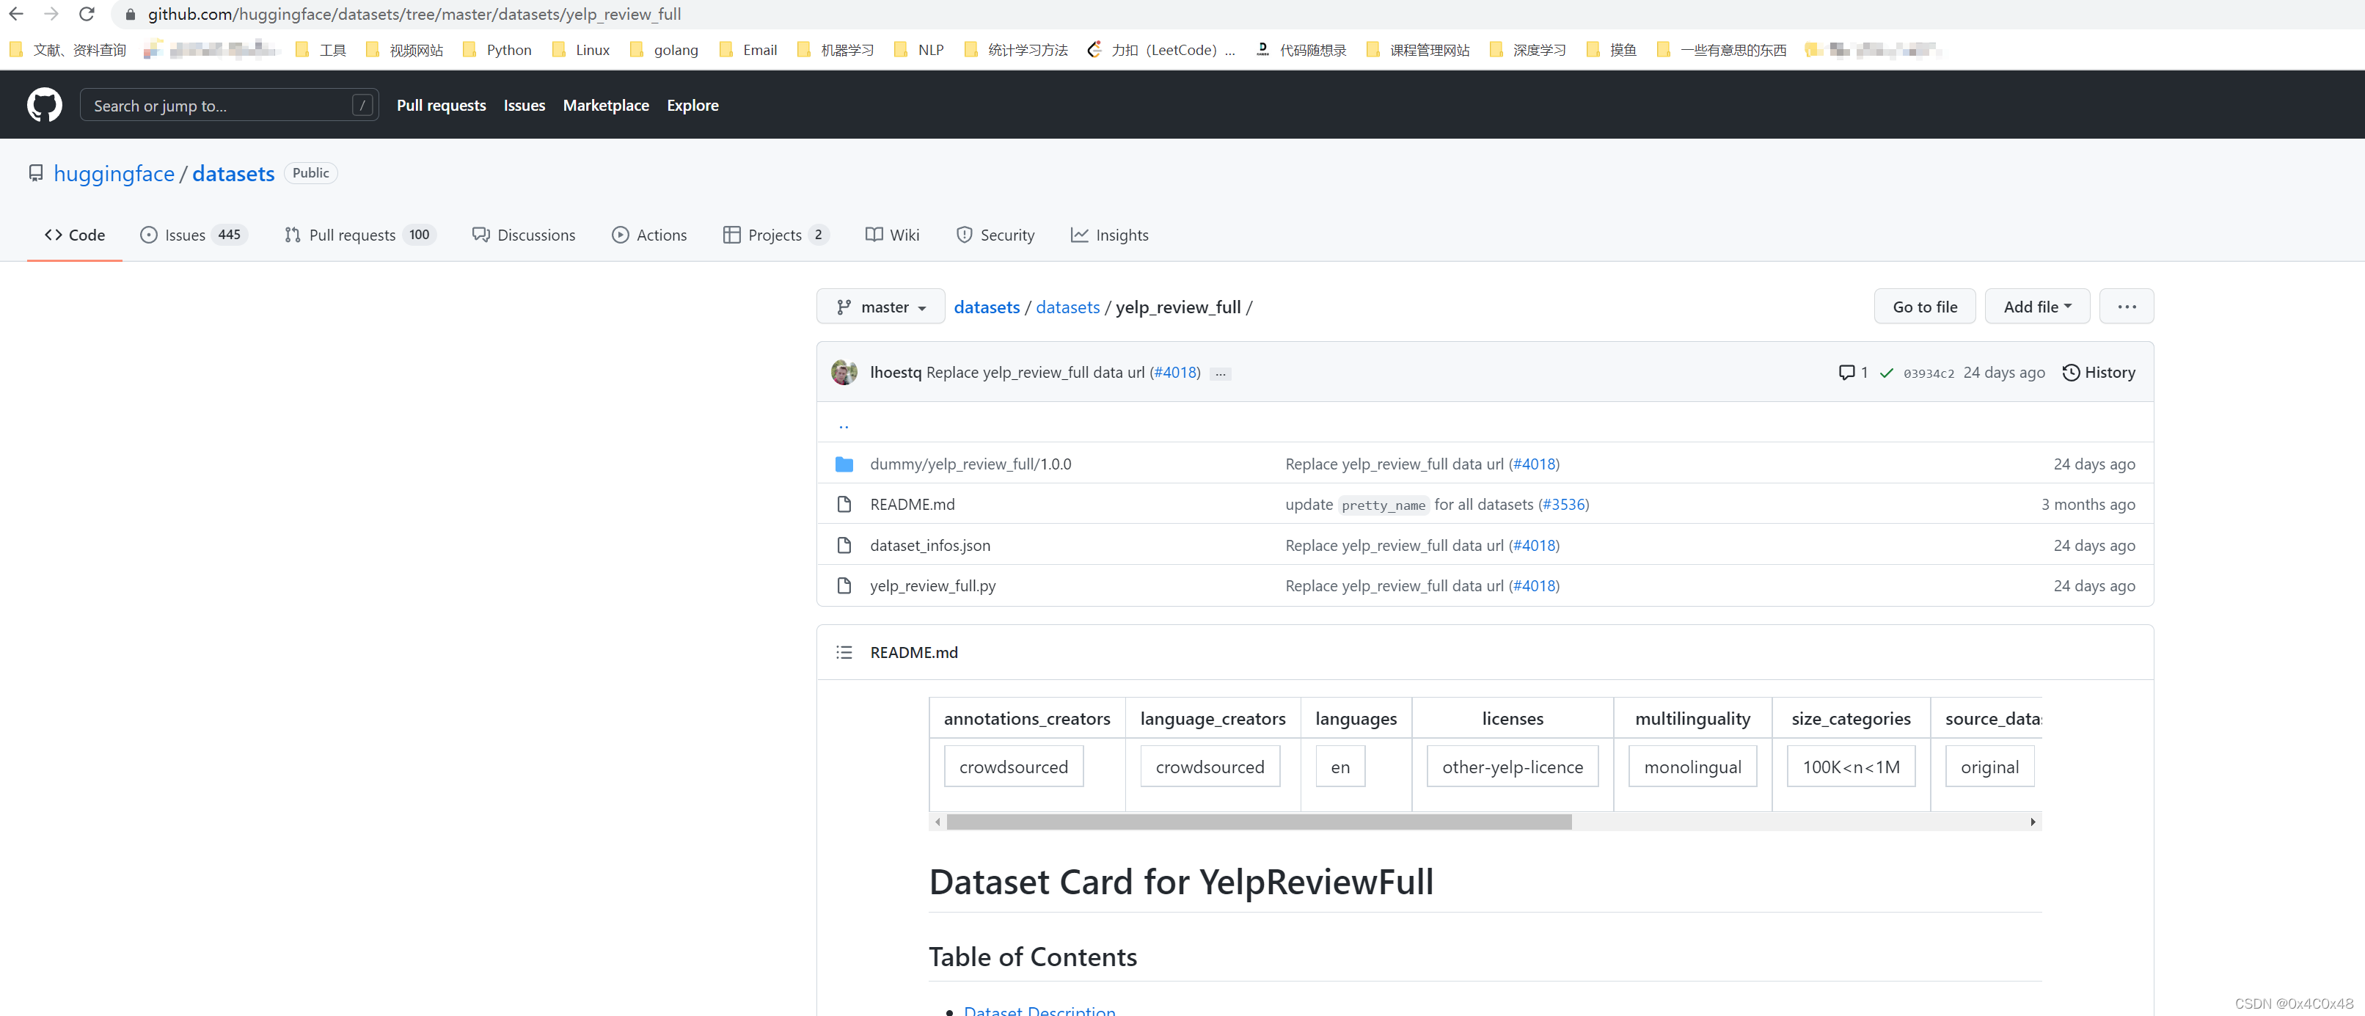The height and width of the screenshot is (1016, 2365).
Task: Expand the master branch dropdown
Action: (x=880, y=307)
